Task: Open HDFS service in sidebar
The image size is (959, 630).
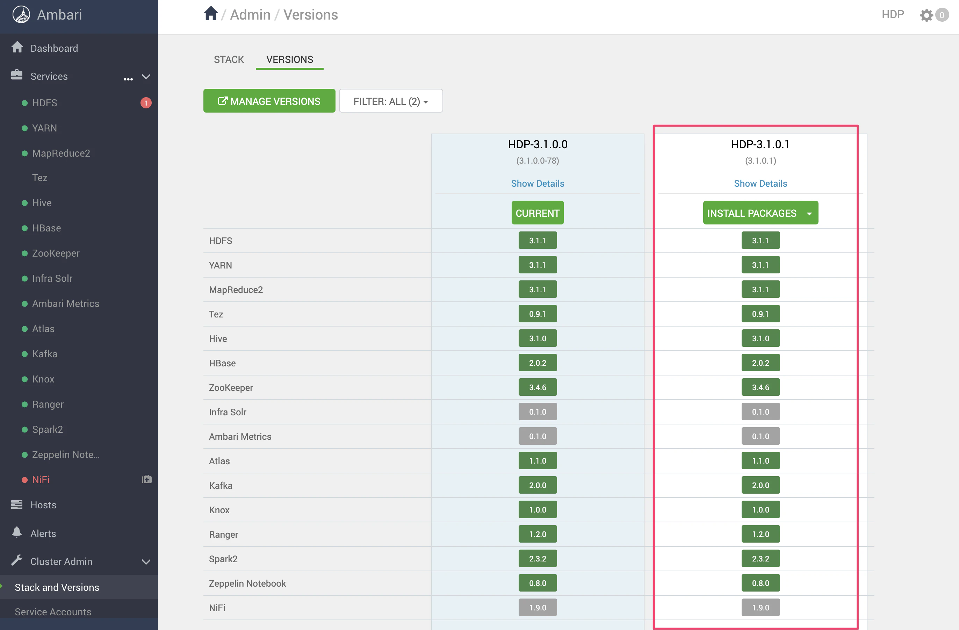Action: [x=45, y=103]
